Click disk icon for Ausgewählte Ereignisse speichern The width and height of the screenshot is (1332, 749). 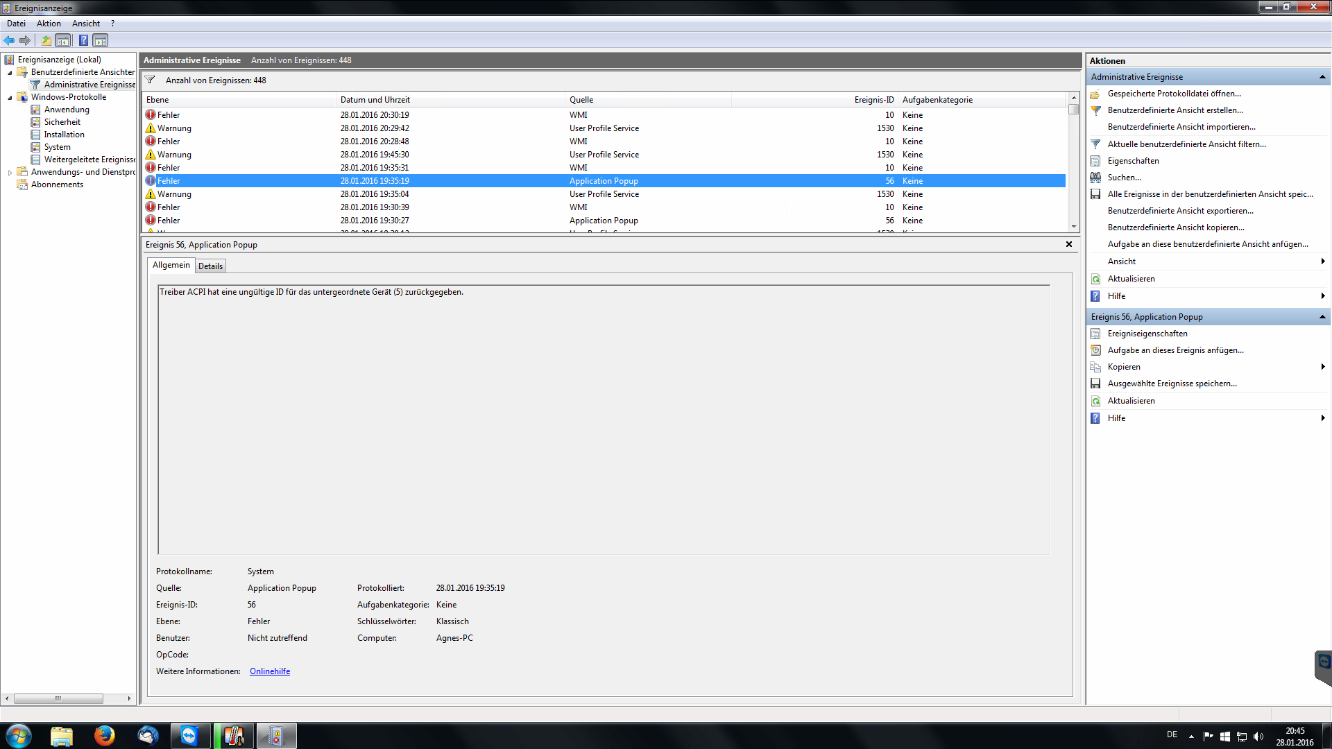pos(1095,384)
